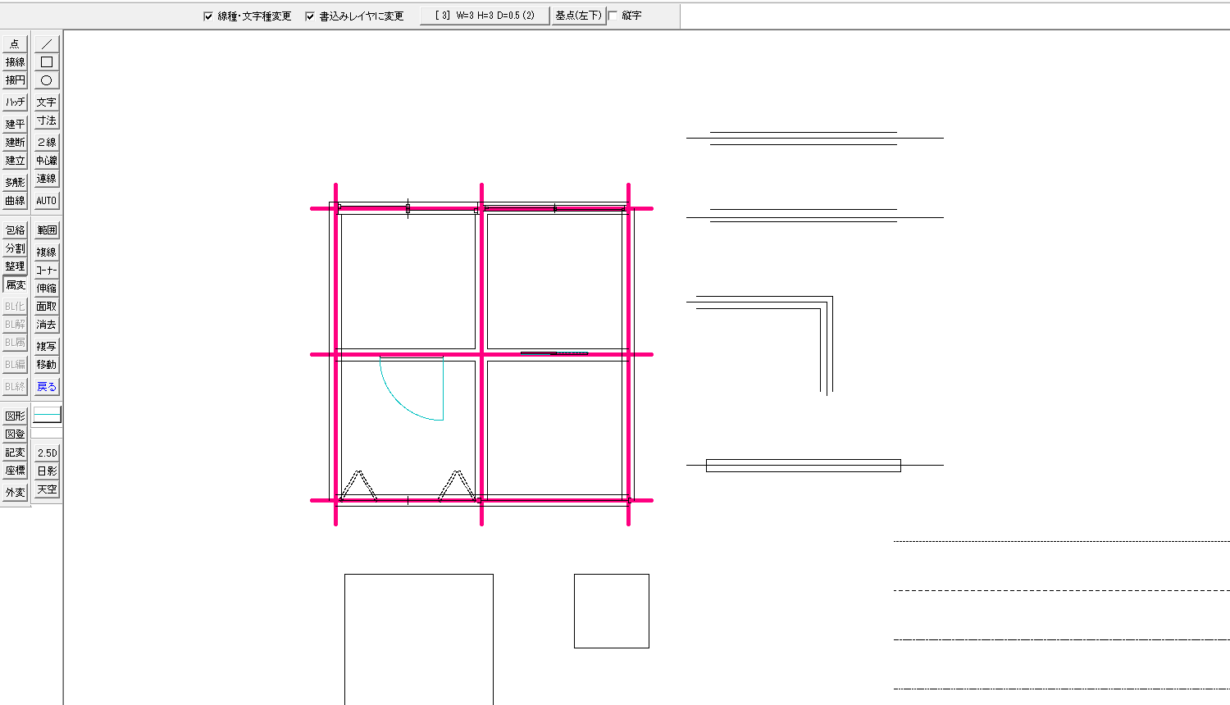The image size is (1230, 705).
Task: Open the 2.5D view tool
Action: (x=47, y=453)
